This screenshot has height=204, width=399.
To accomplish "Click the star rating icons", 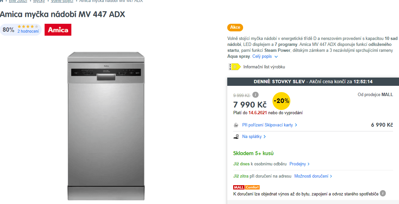I will click(28, 26).
